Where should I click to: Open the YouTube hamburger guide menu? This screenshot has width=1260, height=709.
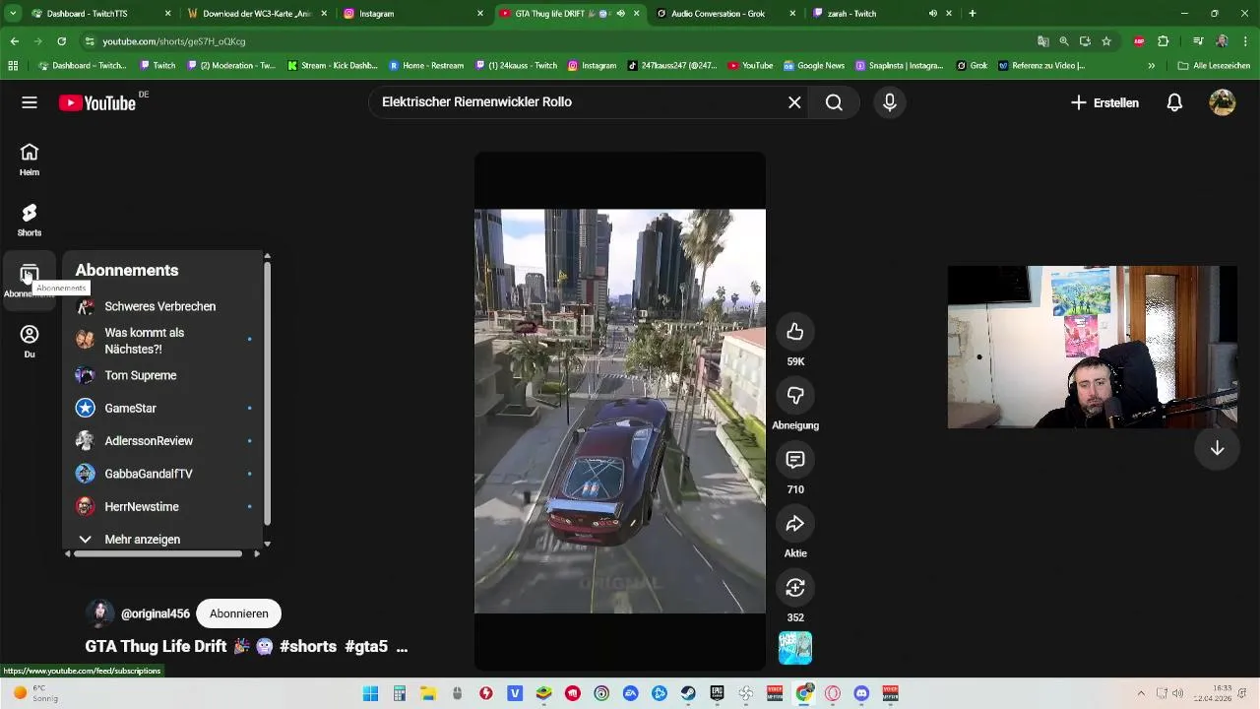[x=30, y=102]
